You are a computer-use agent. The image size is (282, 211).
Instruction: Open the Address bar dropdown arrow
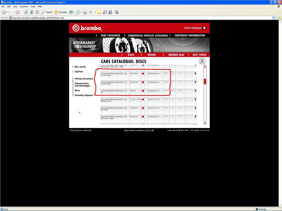point(273,18)
